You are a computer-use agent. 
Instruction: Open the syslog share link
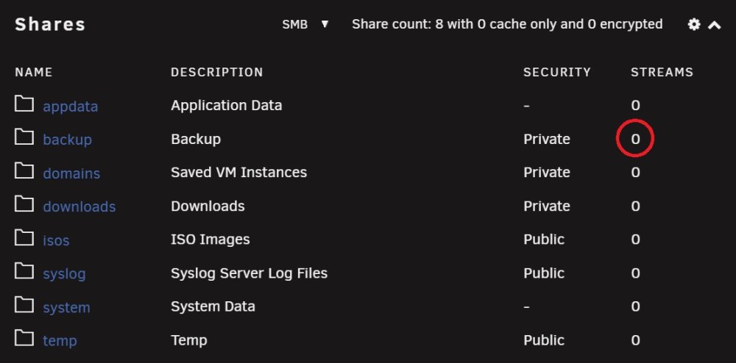64,273
